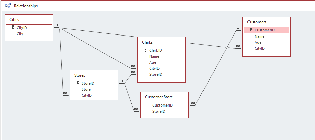Select CityID field in Cities table

point(22,28)
